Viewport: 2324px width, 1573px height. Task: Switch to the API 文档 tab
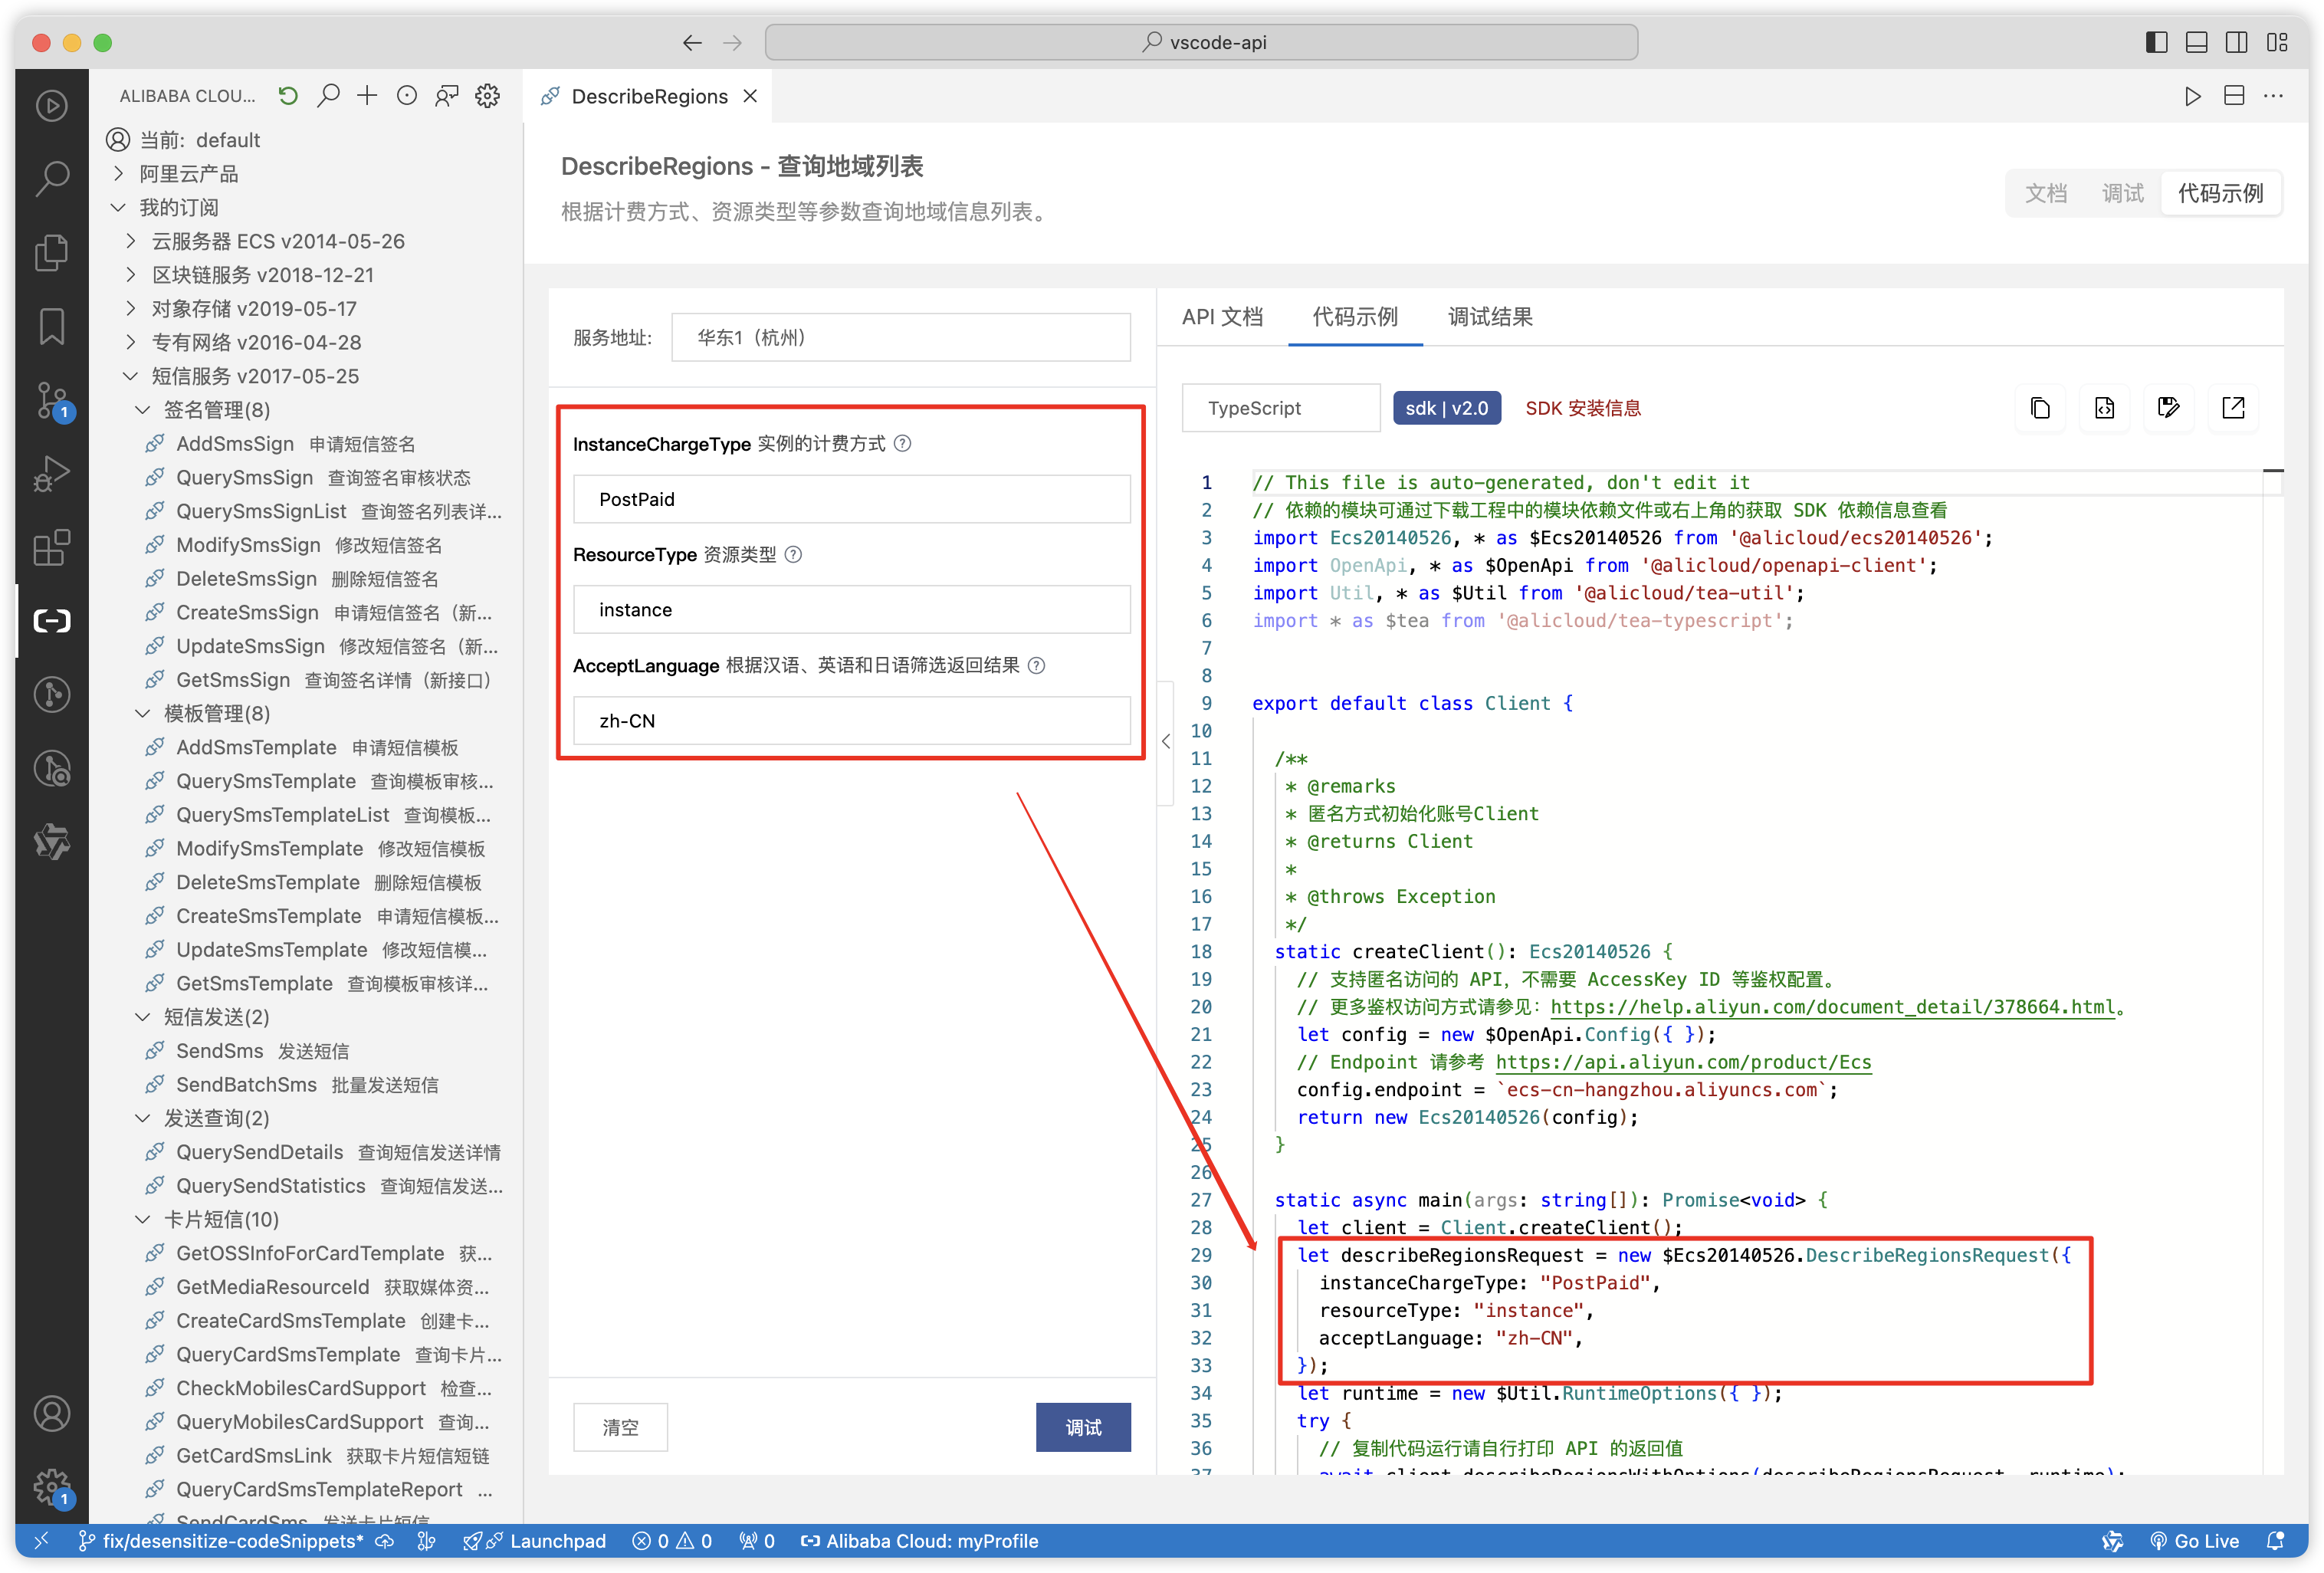[1222, 317]
